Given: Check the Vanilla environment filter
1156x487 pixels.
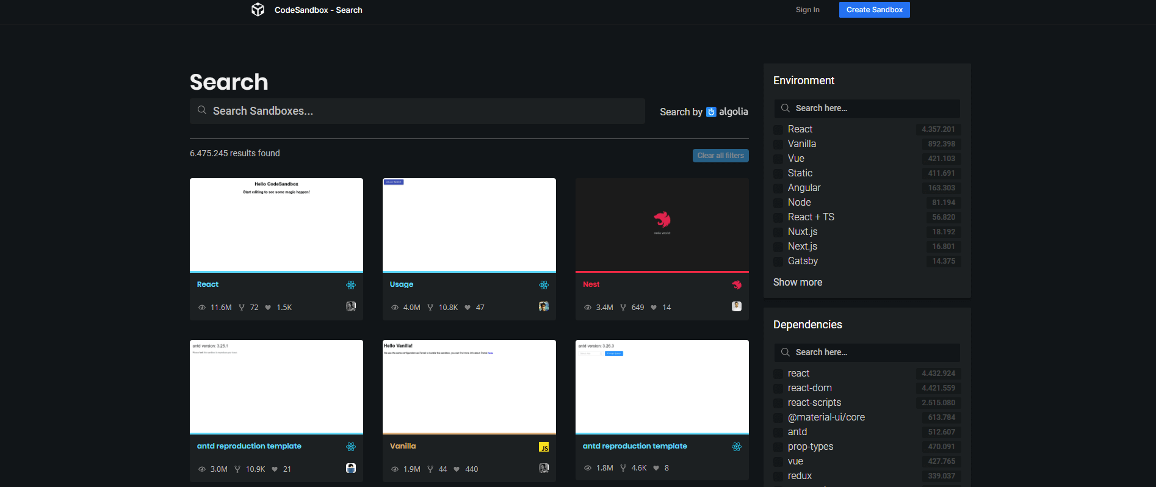Looking at the screenshot, I should (778, 144).
